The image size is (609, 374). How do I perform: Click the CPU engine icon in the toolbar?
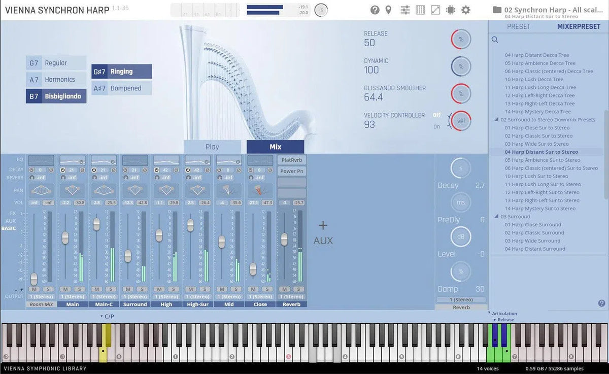point(450,10)
